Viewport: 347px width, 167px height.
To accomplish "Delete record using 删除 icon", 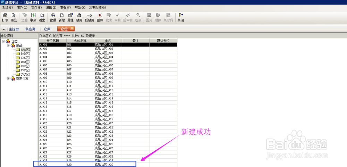I will (100, 18).
